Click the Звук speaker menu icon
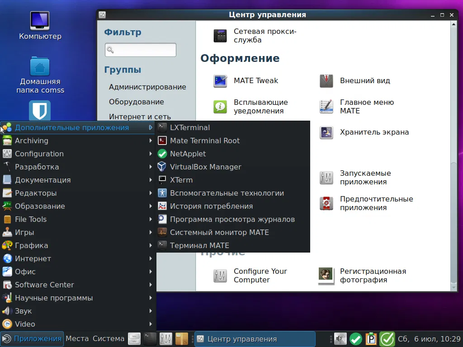Viewport: 463px width, 347px height. tap(7, 311)
